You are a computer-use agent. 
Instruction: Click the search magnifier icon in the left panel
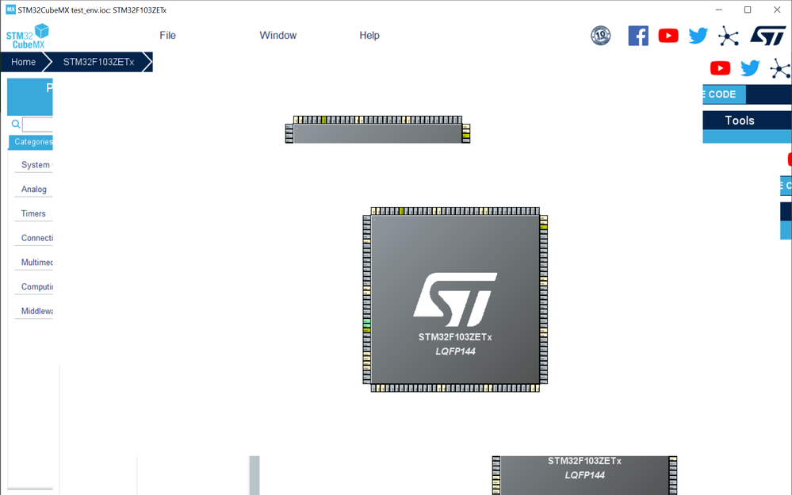16,124
